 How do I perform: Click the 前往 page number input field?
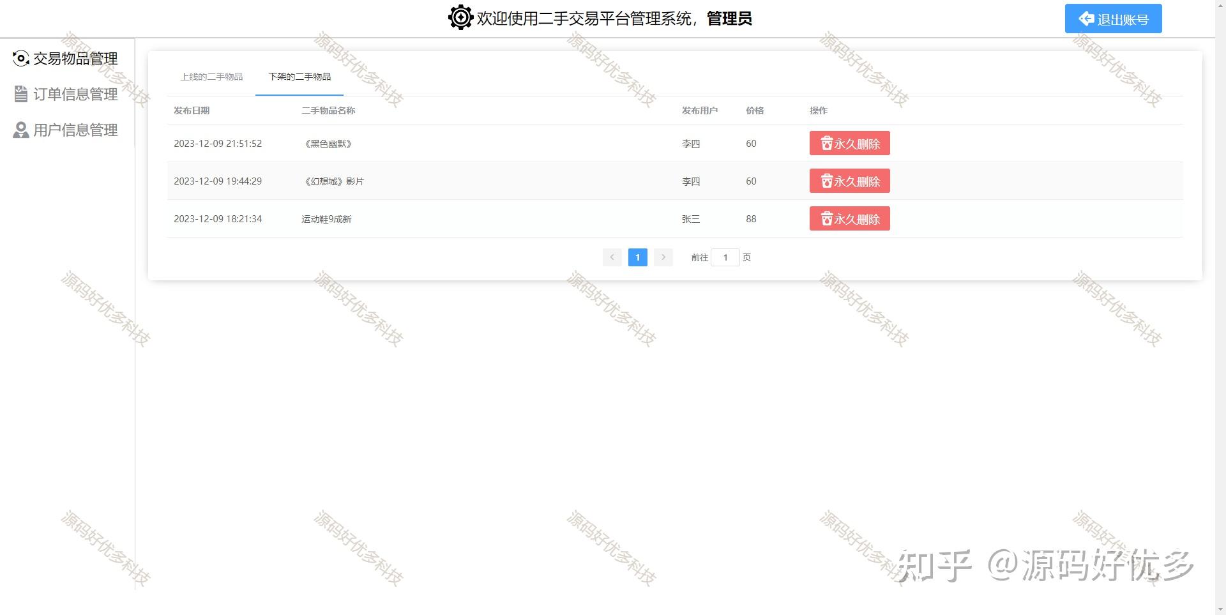[x=725, y=257]
